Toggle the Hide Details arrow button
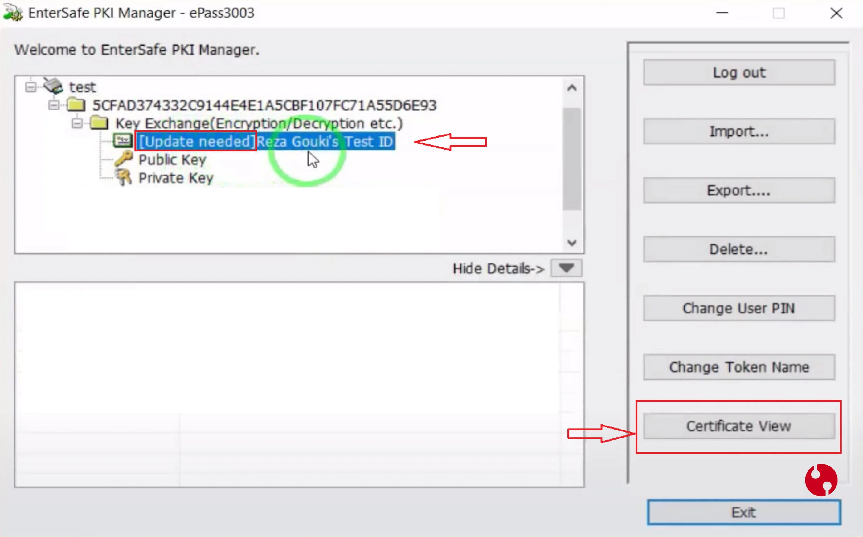The image size is (863, 537). click(x=566, y=268)
